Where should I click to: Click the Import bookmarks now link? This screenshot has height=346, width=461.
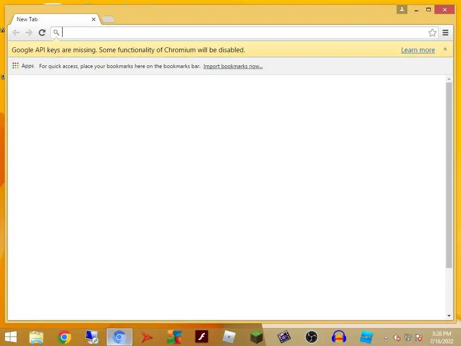tap(233, 66)
